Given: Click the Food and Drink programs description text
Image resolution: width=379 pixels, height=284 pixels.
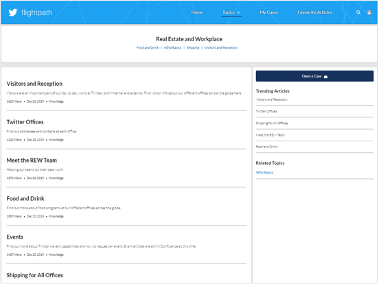Looking at the screenshot, I should coord(64,208).
